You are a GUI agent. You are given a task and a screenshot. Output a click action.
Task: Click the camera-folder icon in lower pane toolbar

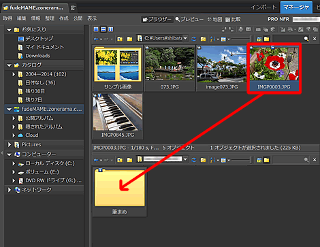(x=203, y=160)
